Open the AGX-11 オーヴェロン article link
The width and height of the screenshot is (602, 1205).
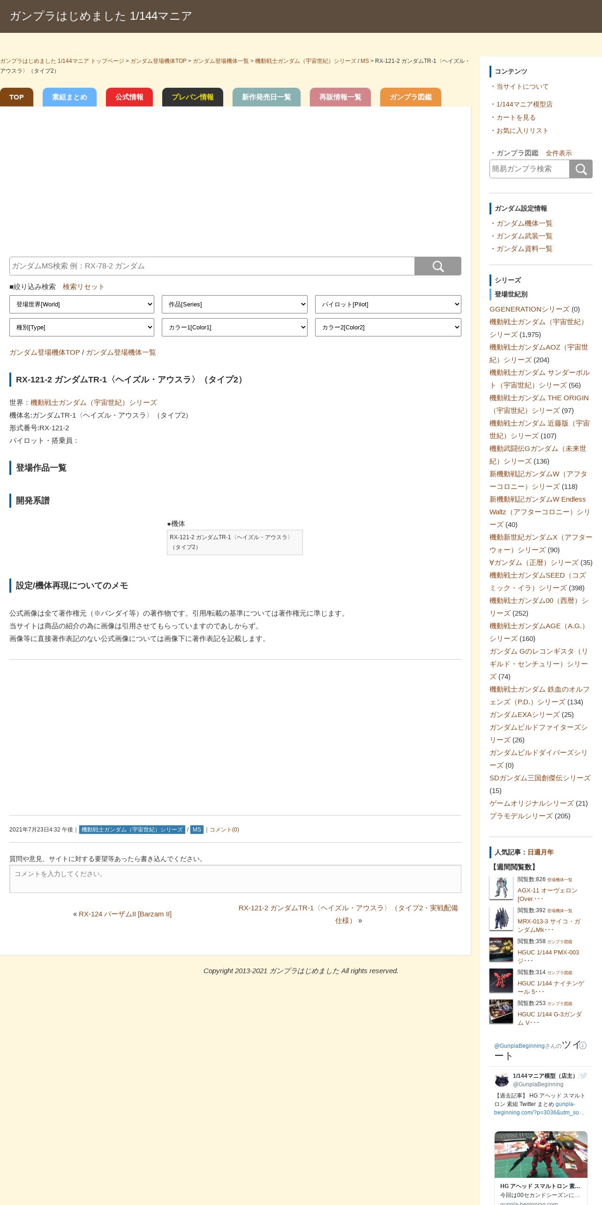tap(547, 894)
